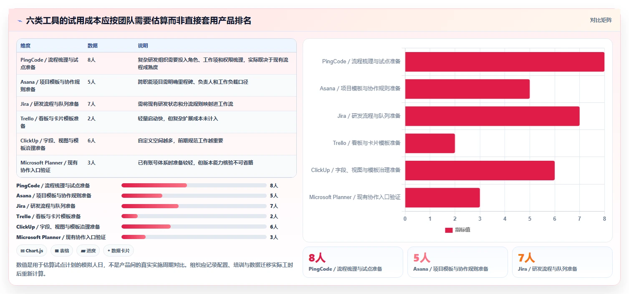This screenshot has height=294, width=629.
Task: Click the Microsoft Planner bar in the chart
Action: coord(442,197)
